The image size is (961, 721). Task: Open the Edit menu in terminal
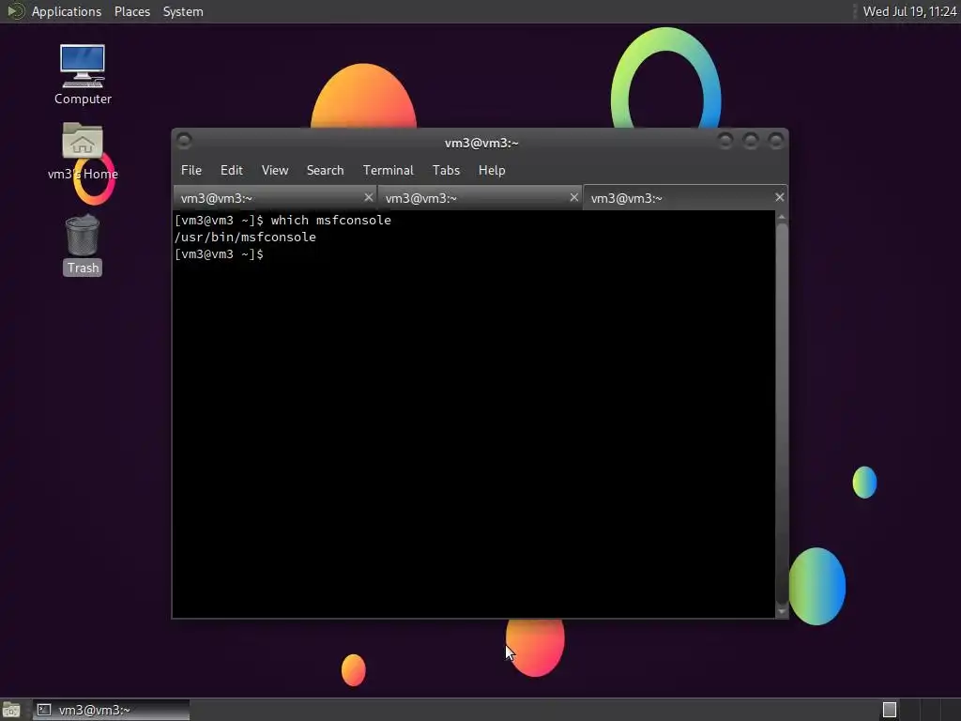232,171
